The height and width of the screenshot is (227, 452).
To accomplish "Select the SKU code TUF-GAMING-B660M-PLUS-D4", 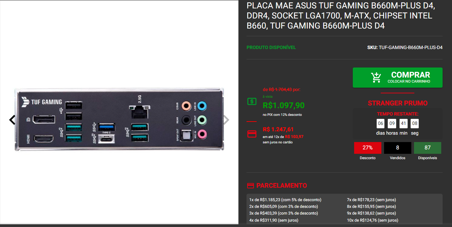I will tap(411, 47).
